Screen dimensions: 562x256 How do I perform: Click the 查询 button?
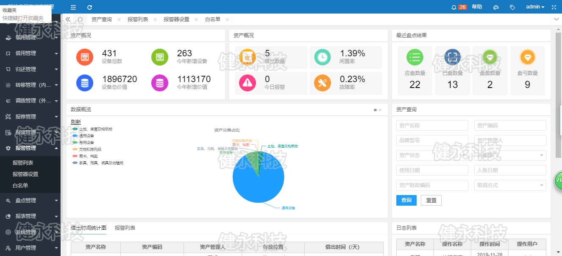tap(406, 200)
